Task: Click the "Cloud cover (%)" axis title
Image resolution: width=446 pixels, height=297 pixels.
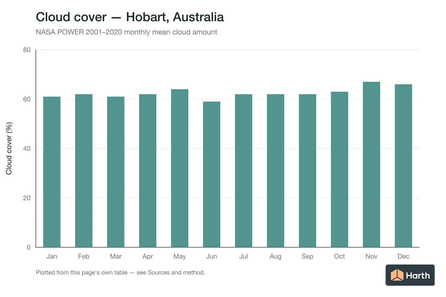Action: pos(9,148)
